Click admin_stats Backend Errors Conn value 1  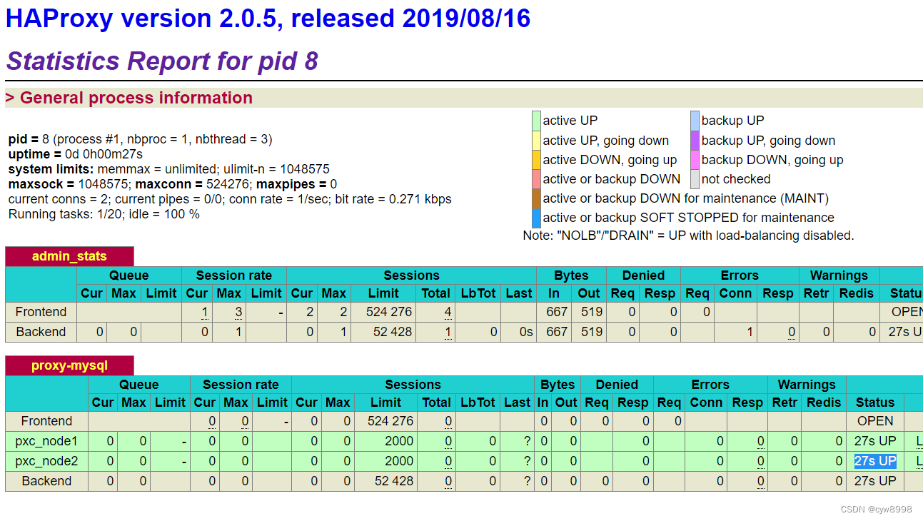click(750, 332)
